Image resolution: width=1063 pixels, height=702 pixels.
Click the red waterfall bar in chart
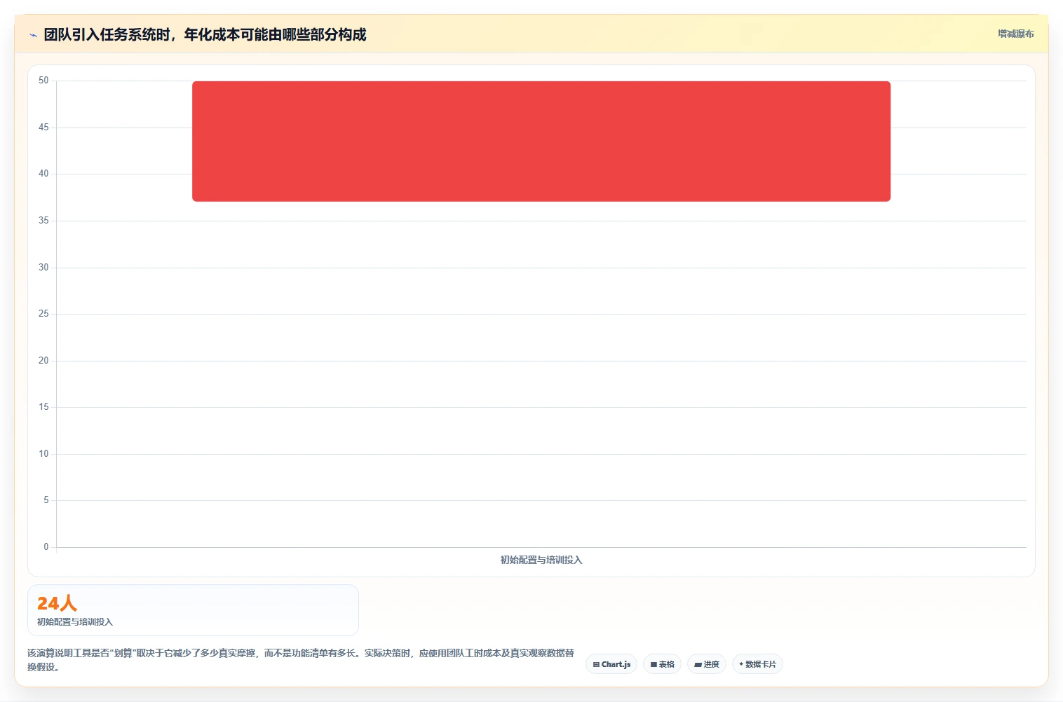click(541, 142)
